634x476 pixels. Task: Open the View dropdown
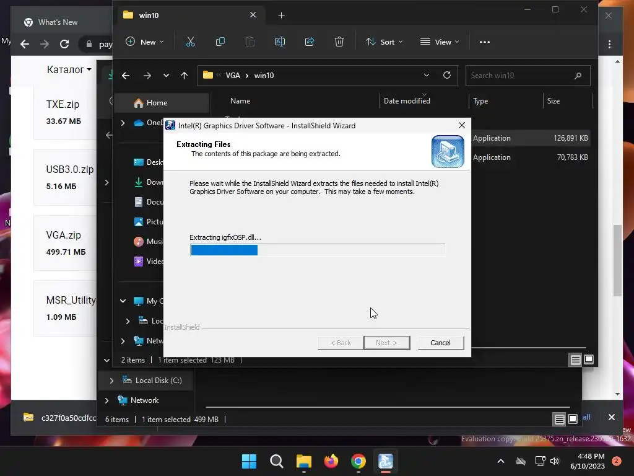click(x=440, y=42)
